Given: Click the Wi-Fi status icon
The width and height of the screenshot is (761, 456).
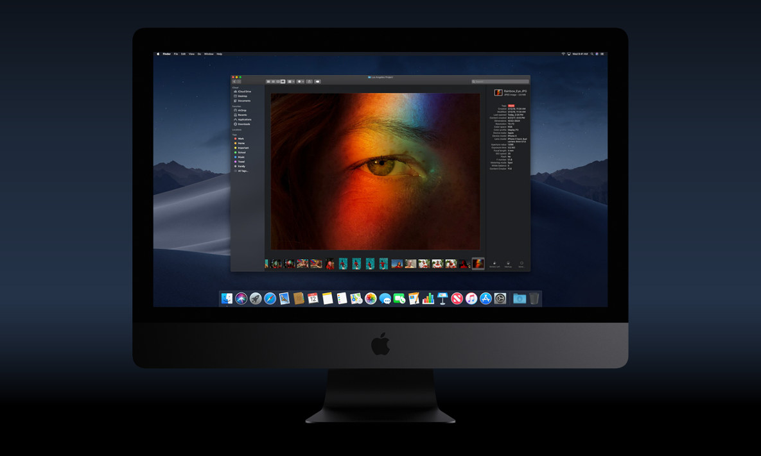Looking at the screenshot, I should point(563,54).
